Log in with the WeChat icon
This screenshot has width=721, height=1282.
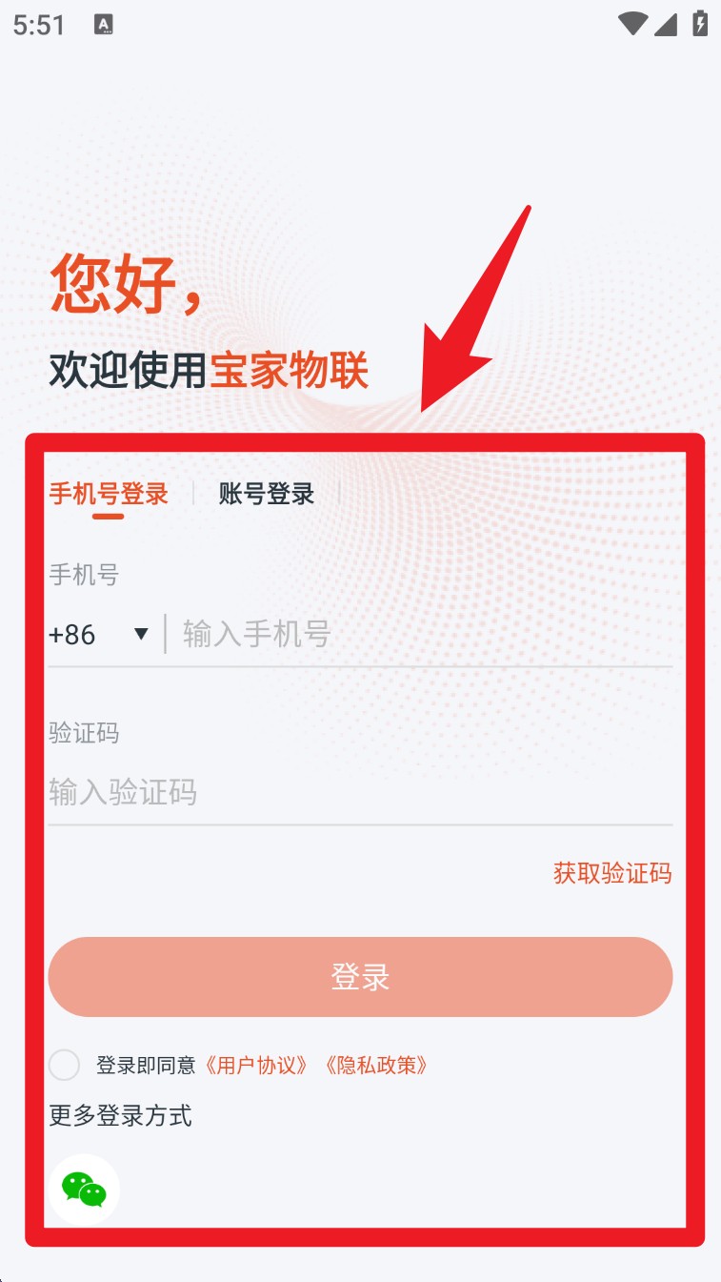pos(84,1189)
